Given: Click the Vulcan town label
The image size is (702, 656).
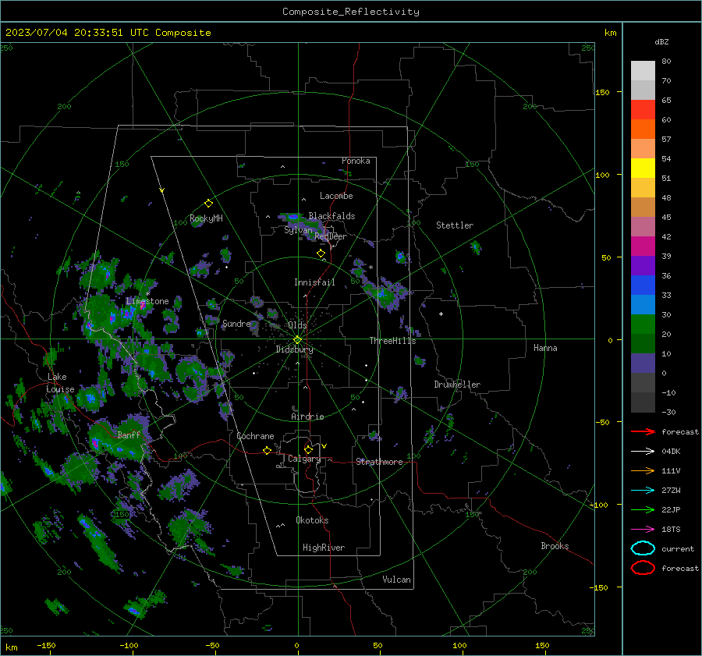Looking at the screenshot, I should [x=396, y=580].
